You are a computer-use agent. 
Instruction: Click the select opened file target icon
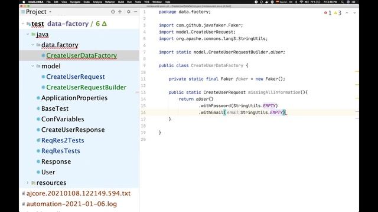[x=113, y=12]
